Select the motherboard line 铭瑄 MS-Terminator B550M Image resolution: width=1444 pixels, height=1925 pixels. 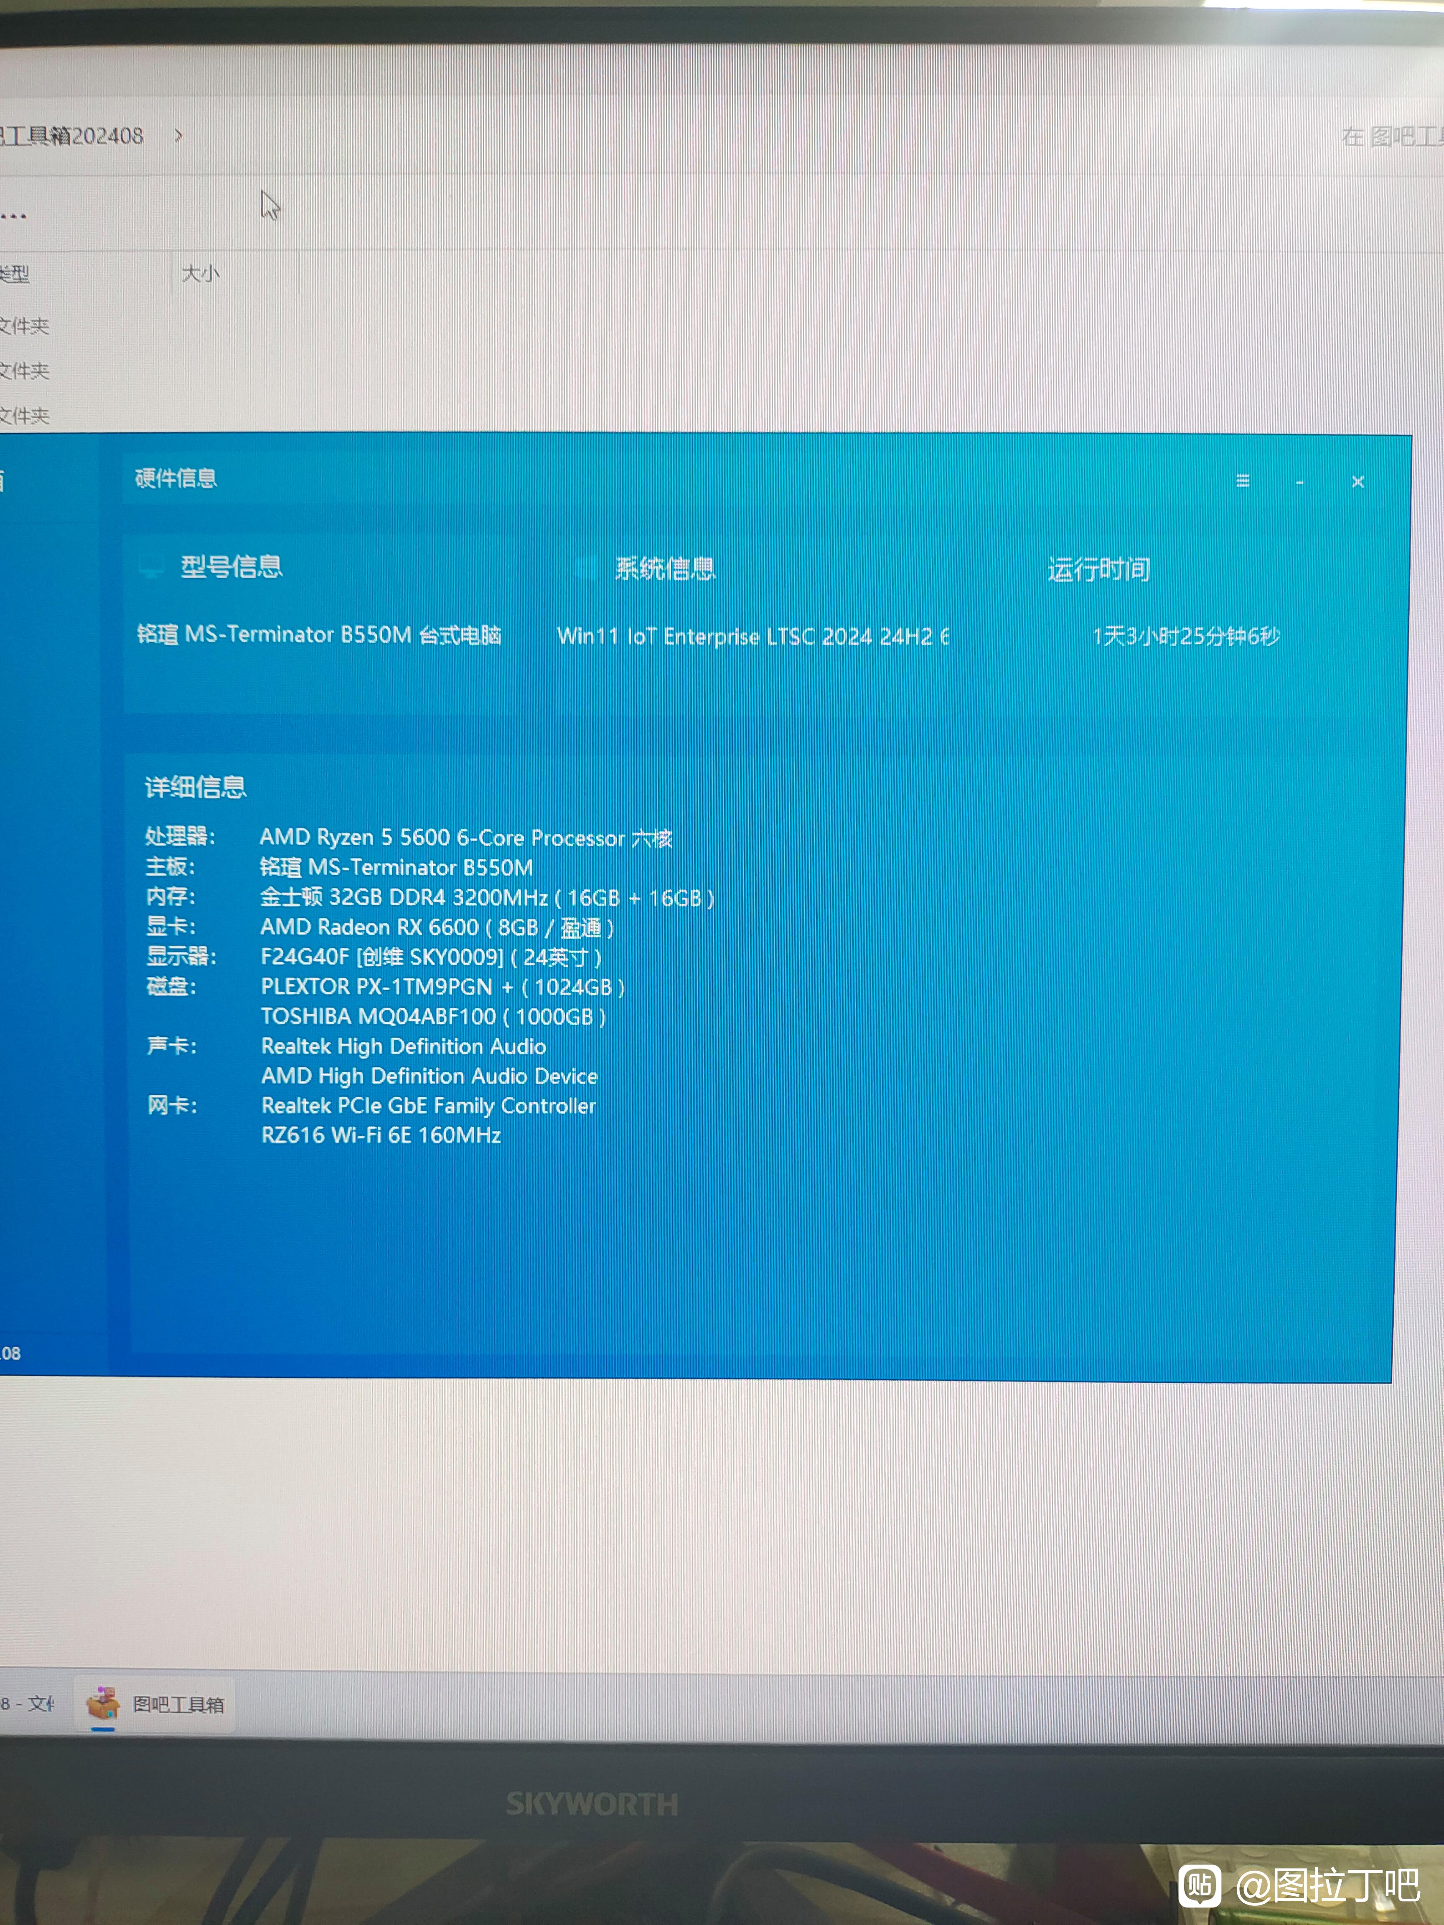(x=396, y=868)
